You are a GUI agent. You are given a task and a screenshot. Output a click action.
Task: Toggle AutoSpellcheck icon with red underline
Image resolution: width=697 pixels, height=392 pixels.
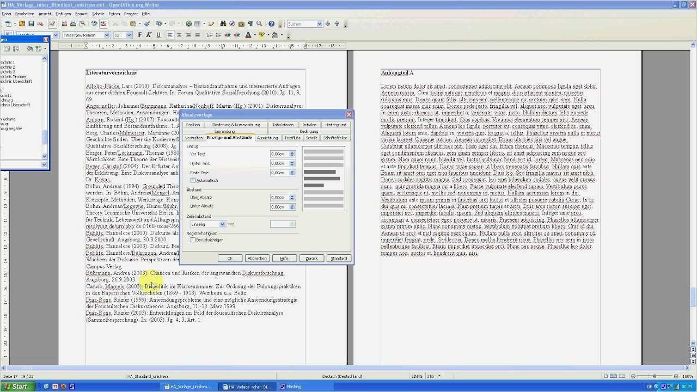click(103, 24)
